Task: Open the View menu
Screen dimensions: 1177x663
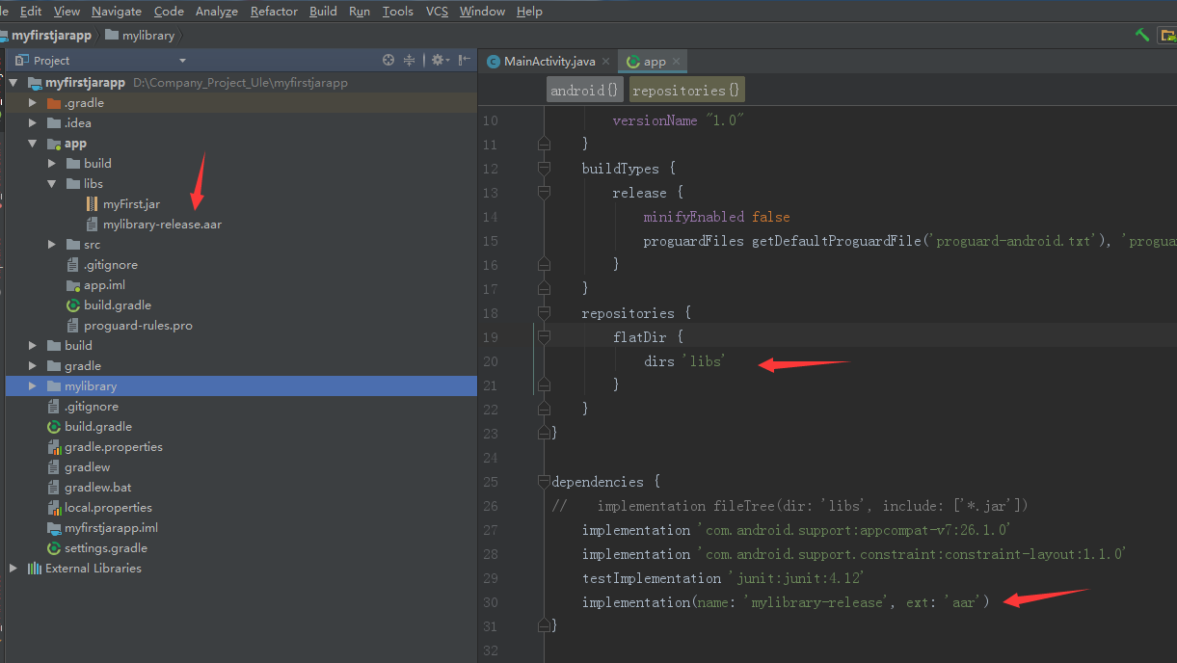Action: pos(67,12)
